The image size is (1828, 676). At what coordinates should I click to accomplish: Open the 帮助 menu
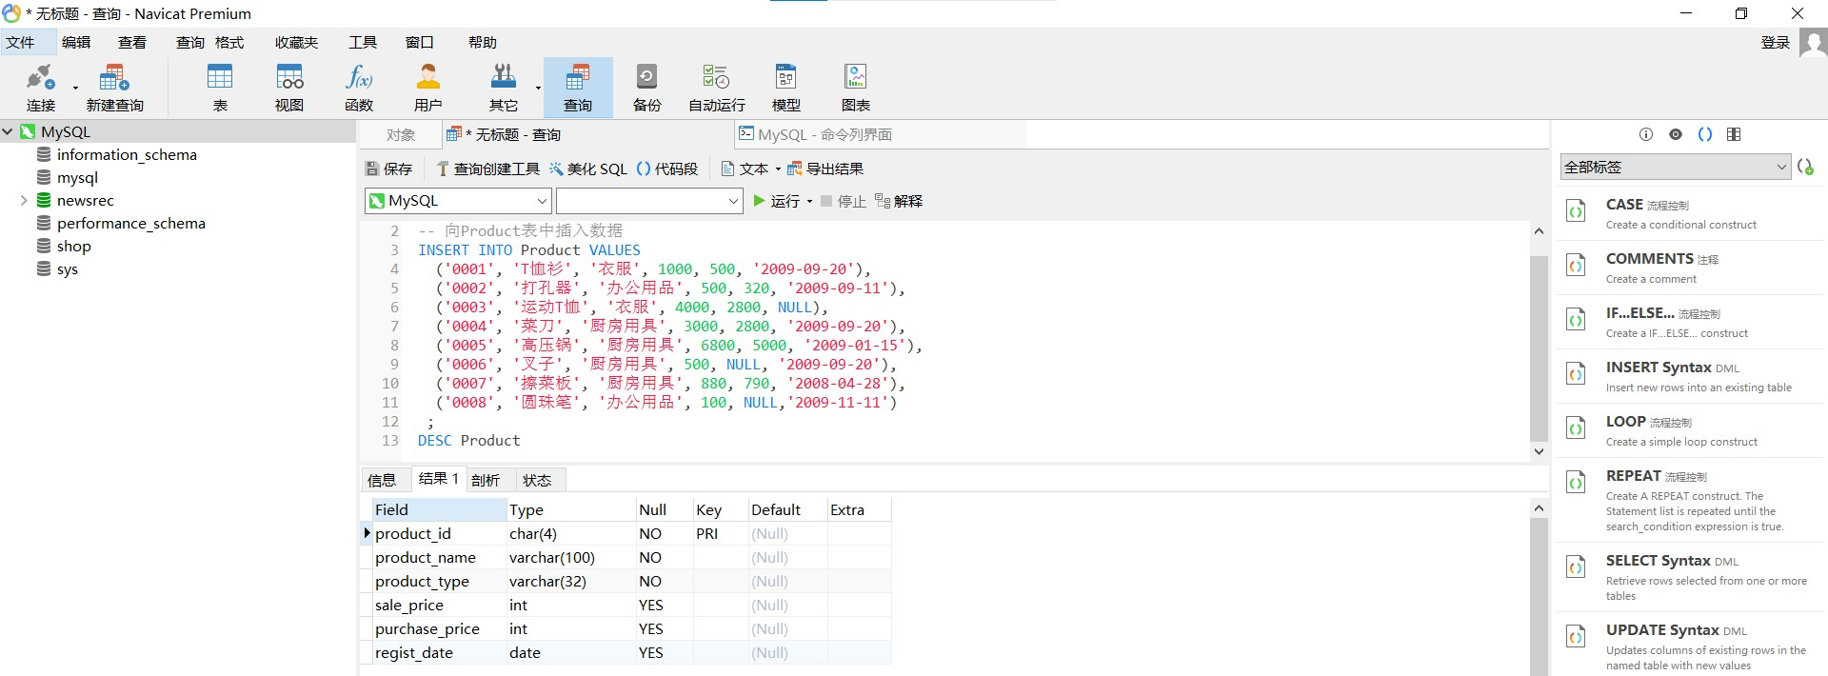point(483,43)
